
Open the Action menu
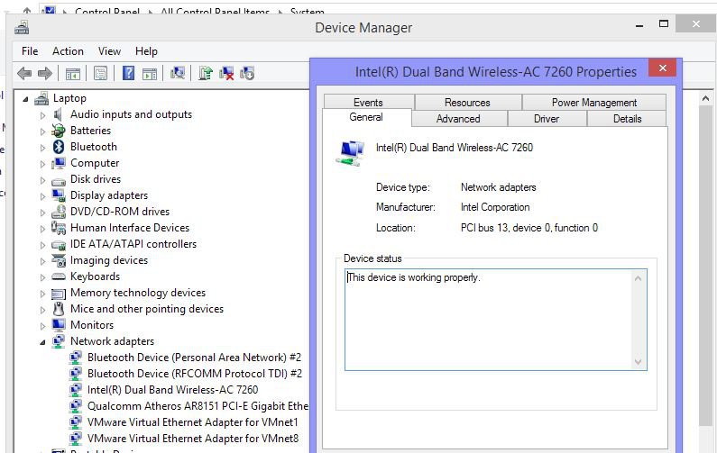[x=68, y=51]
